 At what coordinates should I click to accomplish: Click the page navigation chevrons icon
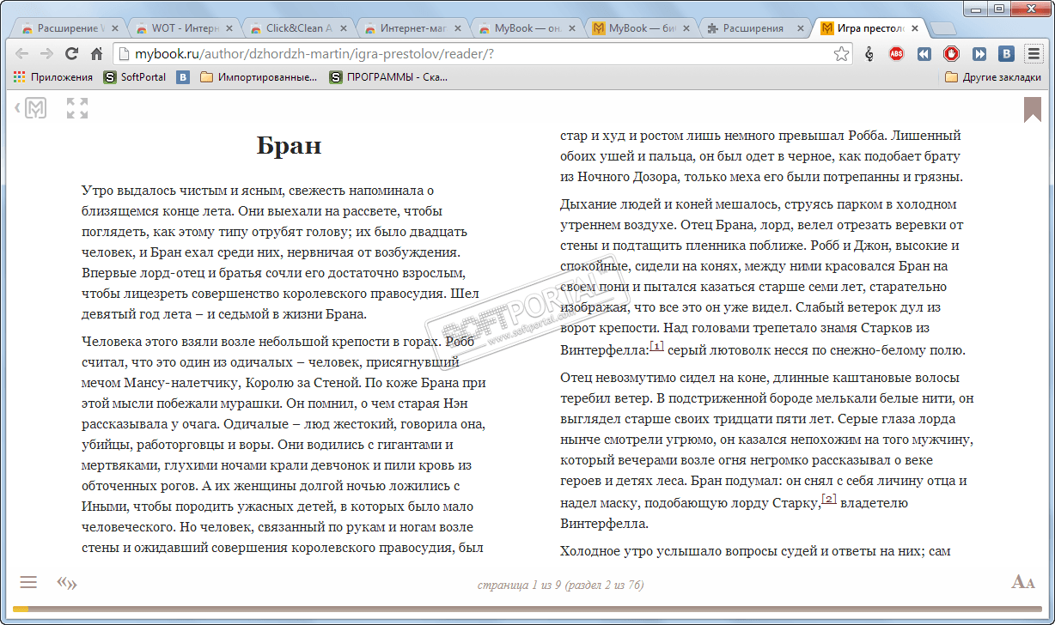tap(67, 584)
